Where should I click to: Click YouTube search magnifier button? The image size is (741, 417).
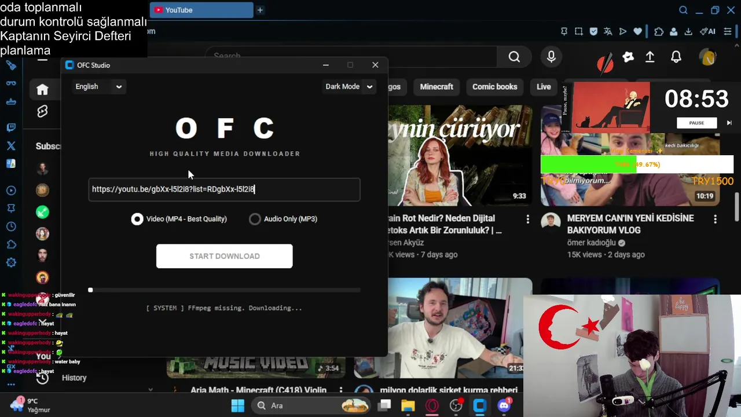[514, 56]
